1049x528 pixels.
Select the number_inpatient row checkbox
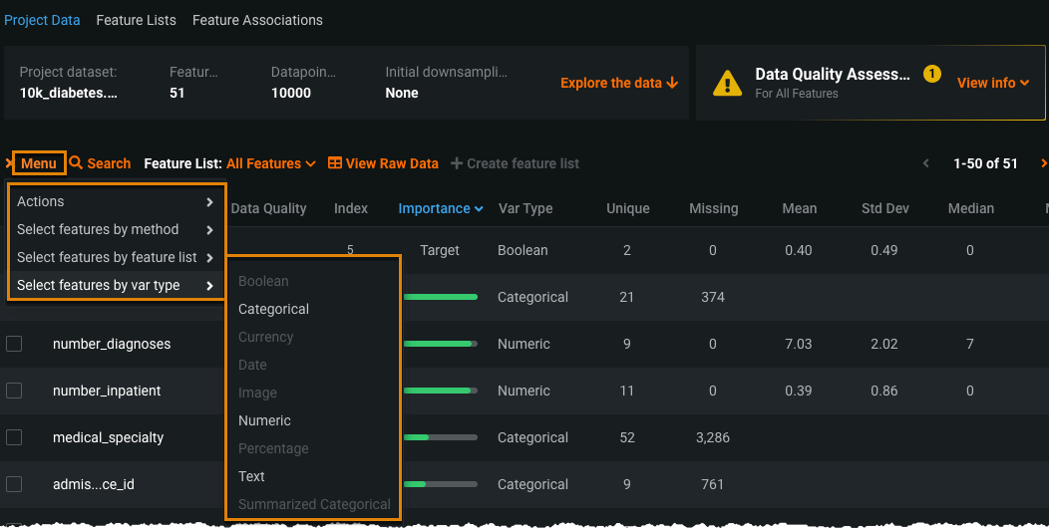[x=14, y=391]
